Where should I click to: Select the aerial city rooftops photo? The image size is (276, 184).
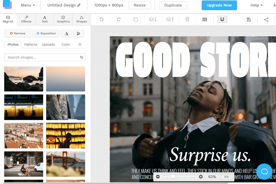click(24, 136)
